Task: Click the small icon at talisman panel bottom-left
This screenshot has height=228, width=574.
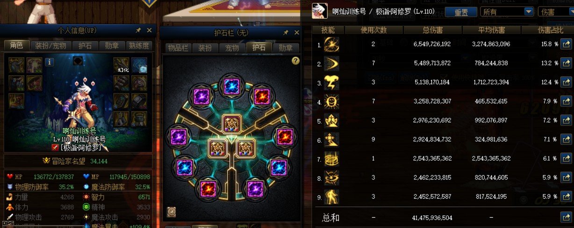Action: tap(171, 211)
